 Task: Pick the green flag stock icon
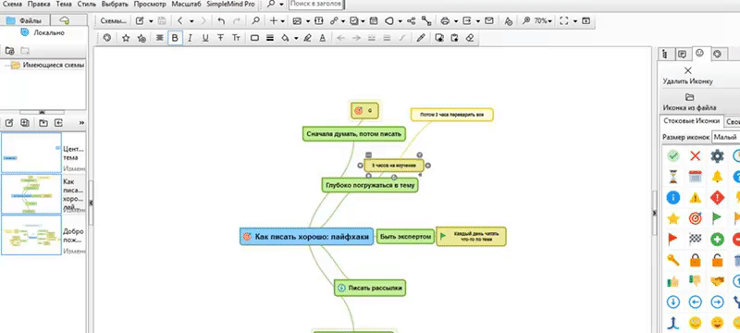717,218
